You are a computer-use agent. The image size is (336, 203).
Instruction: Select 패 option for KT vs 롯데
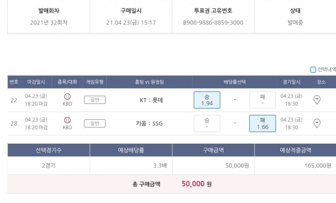tap(262, 100)
